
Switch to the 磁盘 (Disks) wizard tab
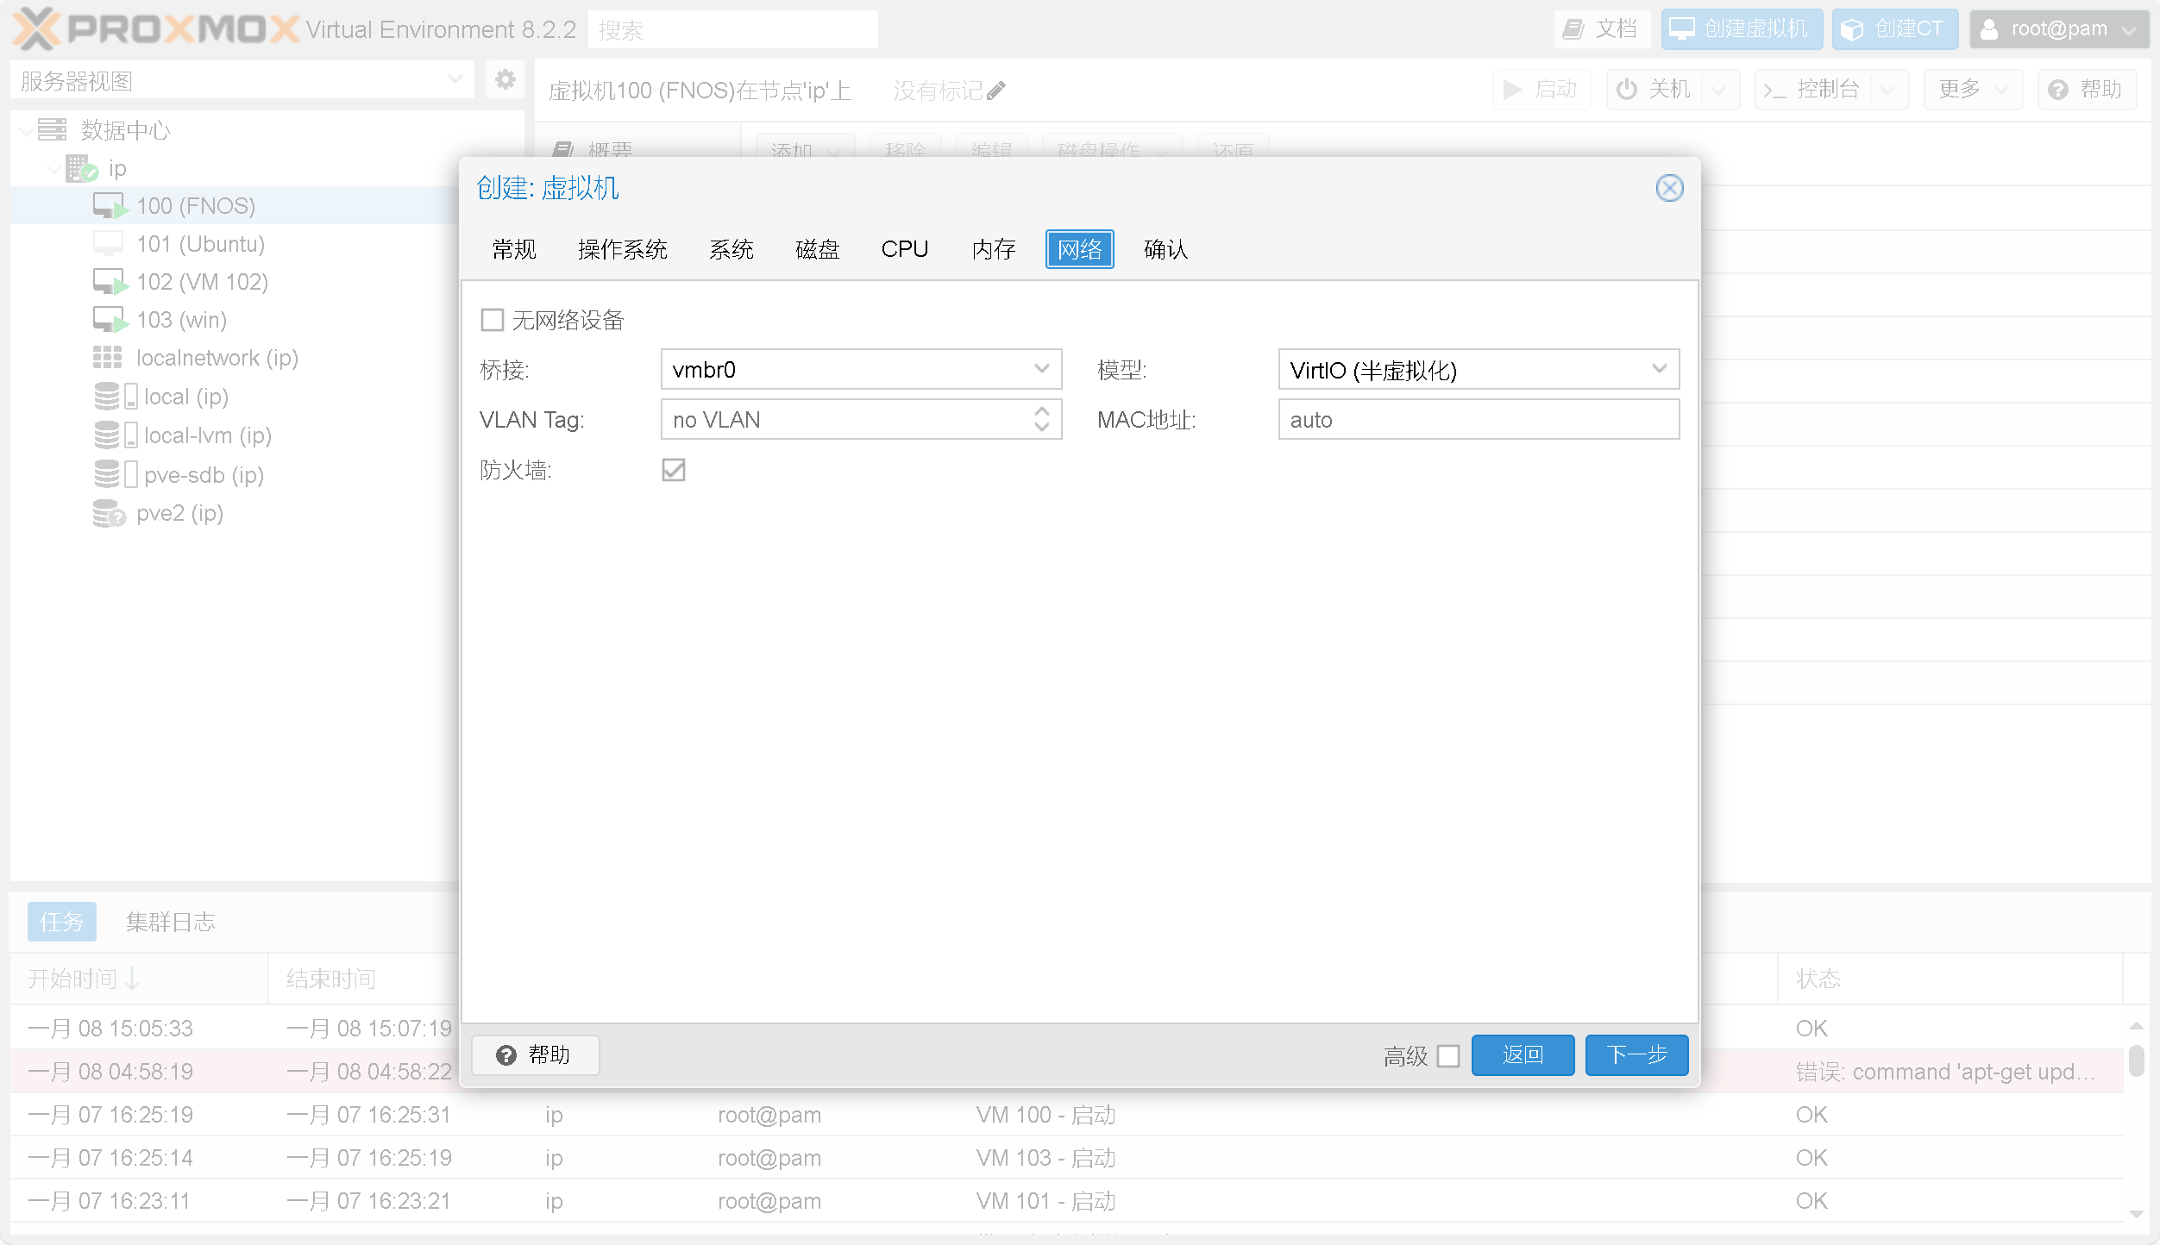817,249
